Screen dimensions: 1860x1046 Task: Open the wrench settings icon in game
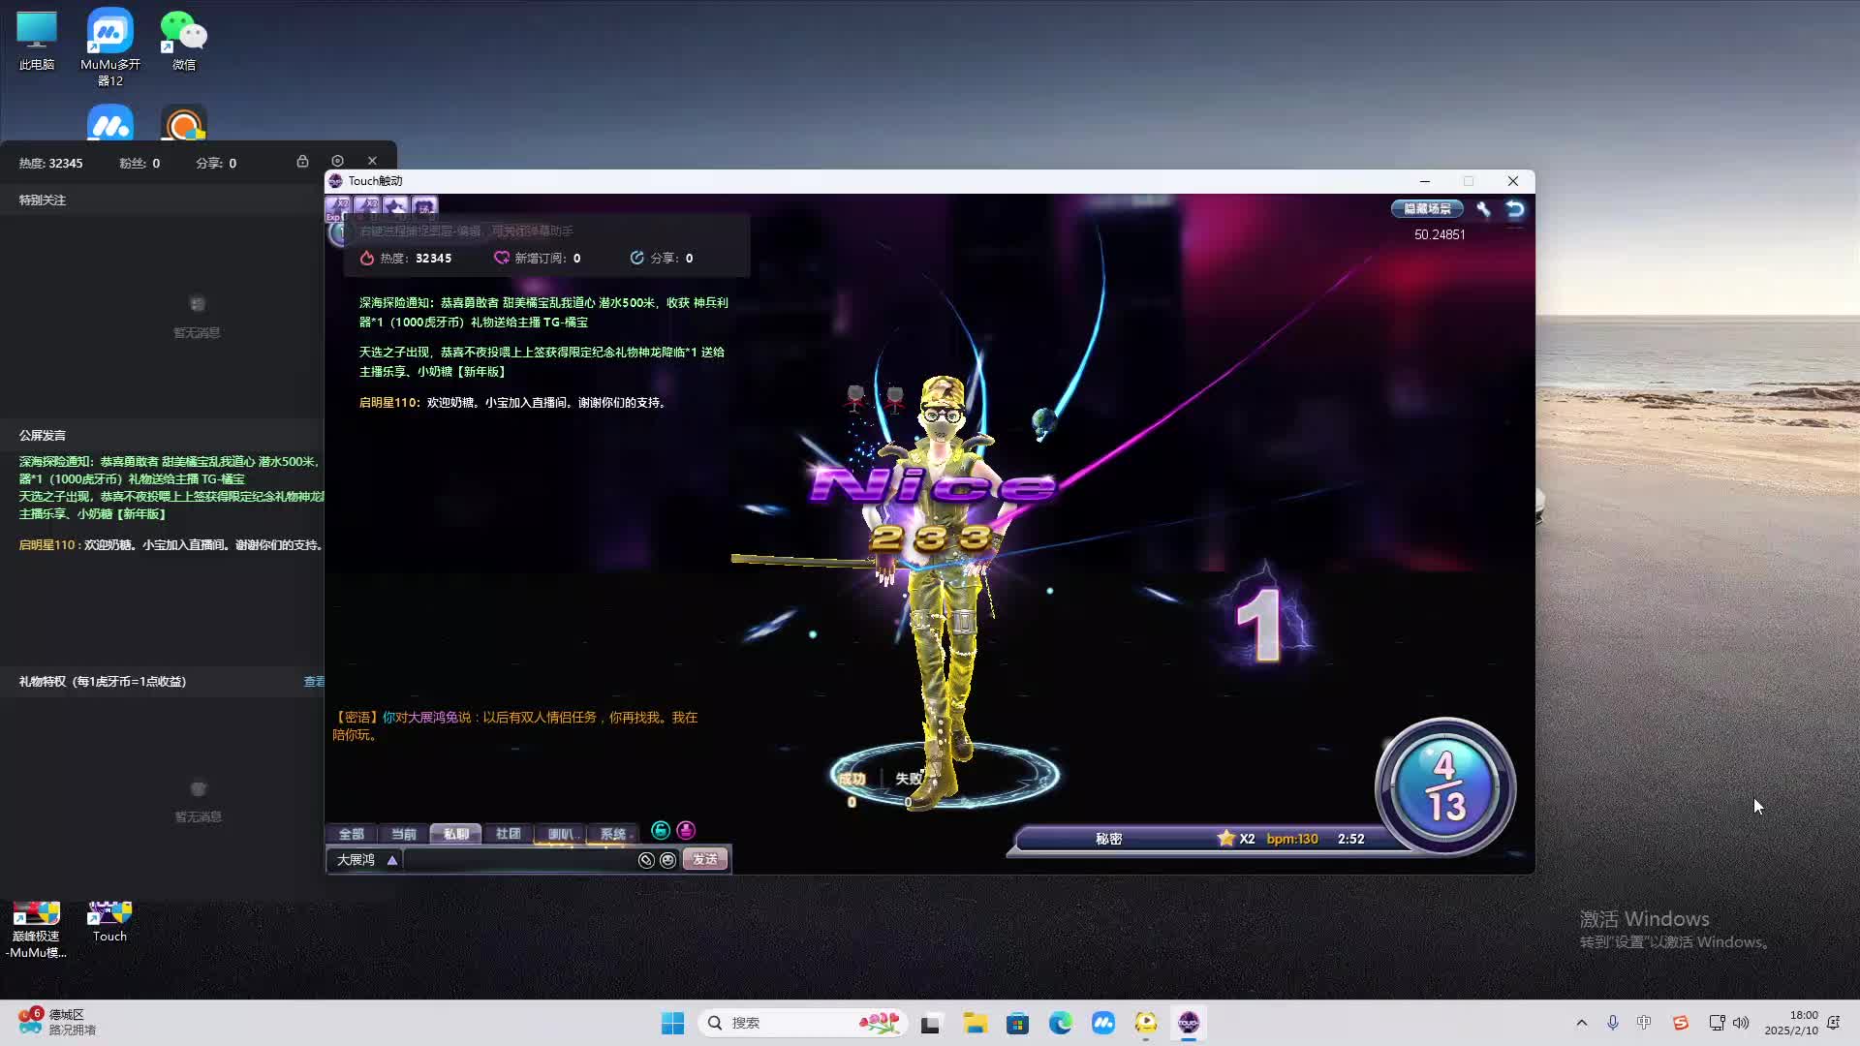[x=1483, y=208]
